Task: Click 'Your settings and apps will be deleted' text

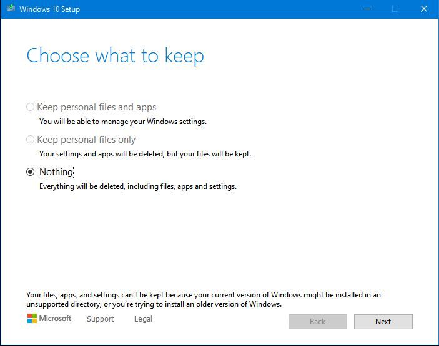Action: 145,154
